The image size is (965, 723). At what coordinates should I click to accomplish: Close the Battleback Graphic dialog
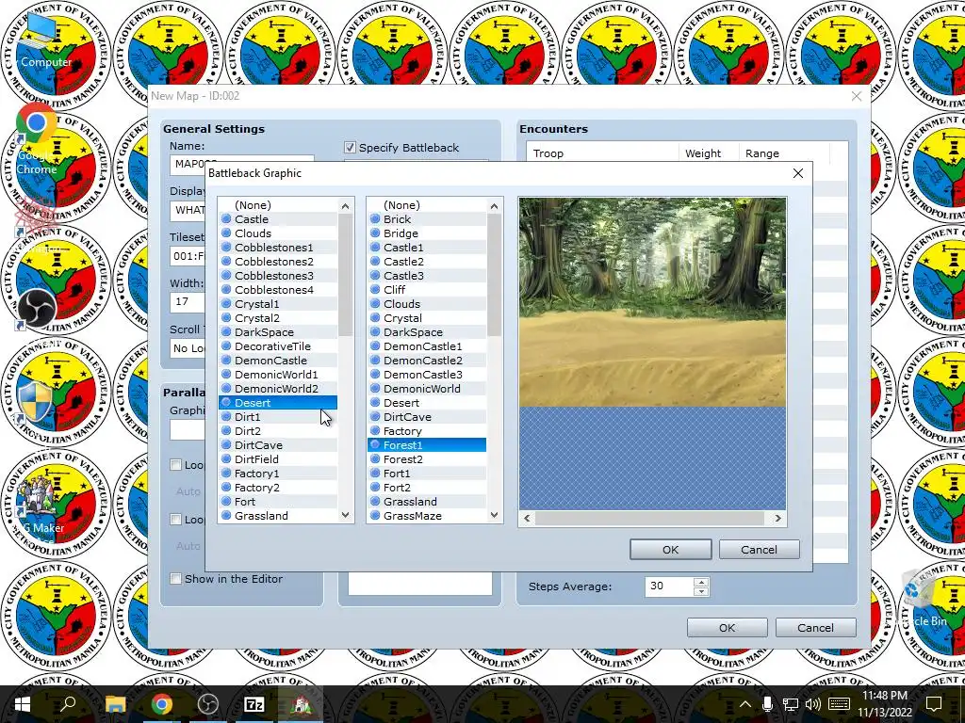(798, 173)
